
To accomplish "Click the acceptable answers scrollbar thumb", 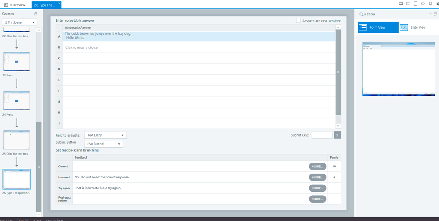I will point(338,72).
